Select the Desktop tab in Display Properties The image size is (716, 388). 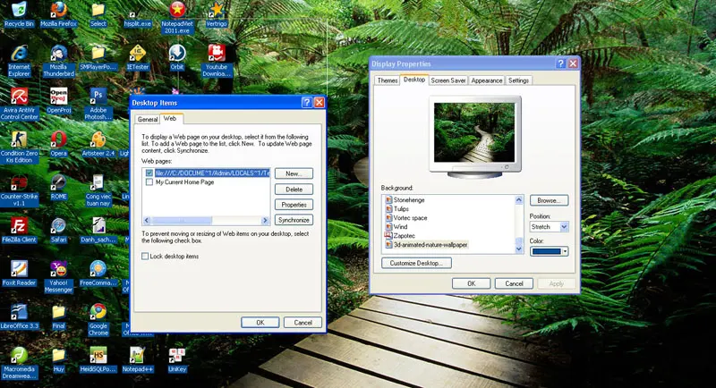pyautogui.click(x=414, y=80)
